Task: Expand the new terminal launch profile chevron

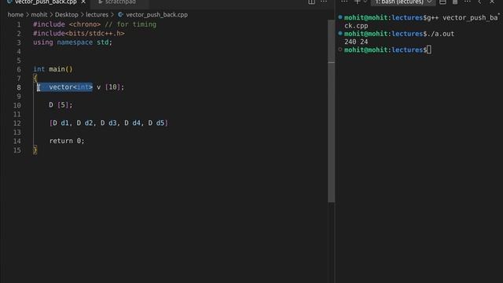Action: 365,2
